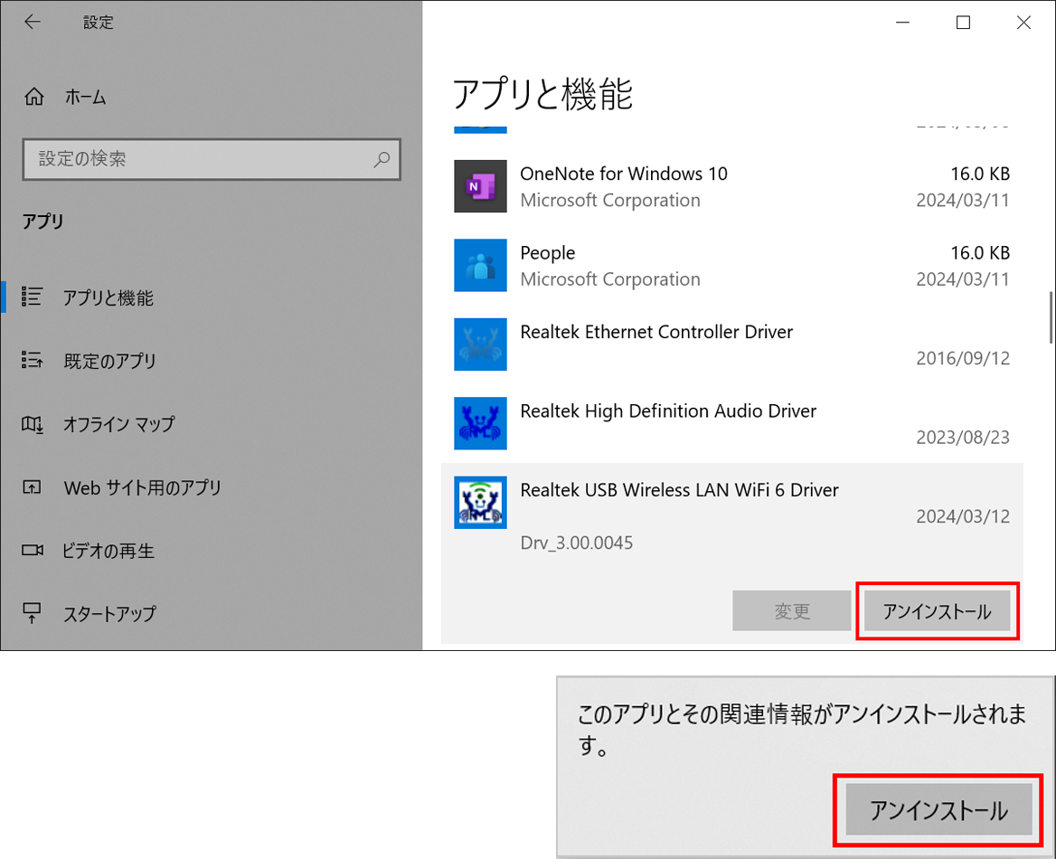The width and height of the screenshot is (1056, 859).
Task: Click Realtek USB Wireless LAN driver icon
Action: [480, 503]
